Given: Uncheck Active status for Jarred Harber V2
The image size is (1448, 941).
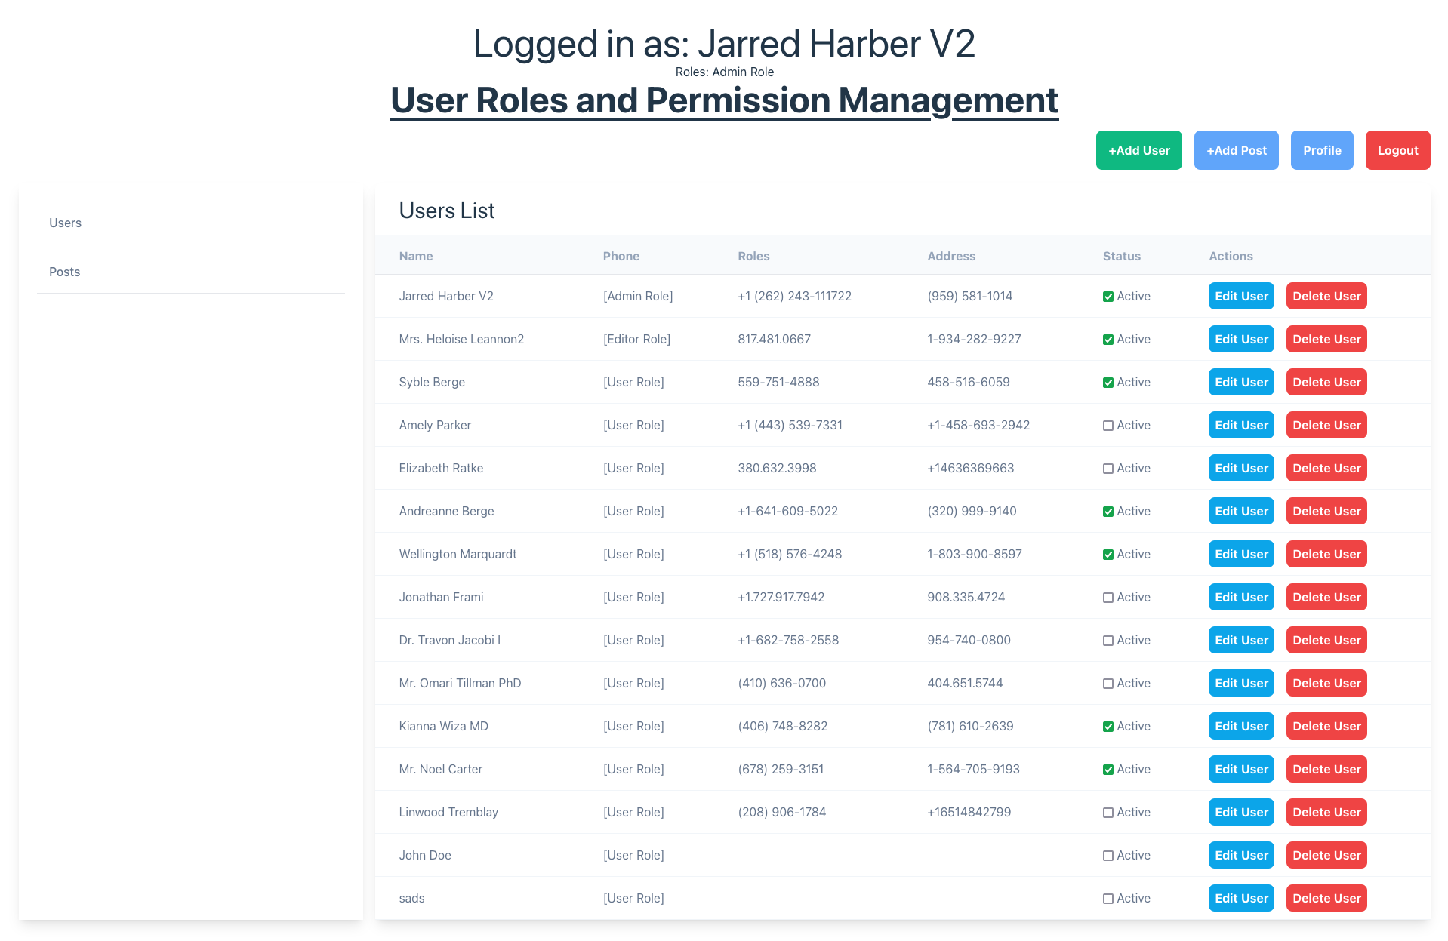Looking at the screenshot, I should point(1108,297).
